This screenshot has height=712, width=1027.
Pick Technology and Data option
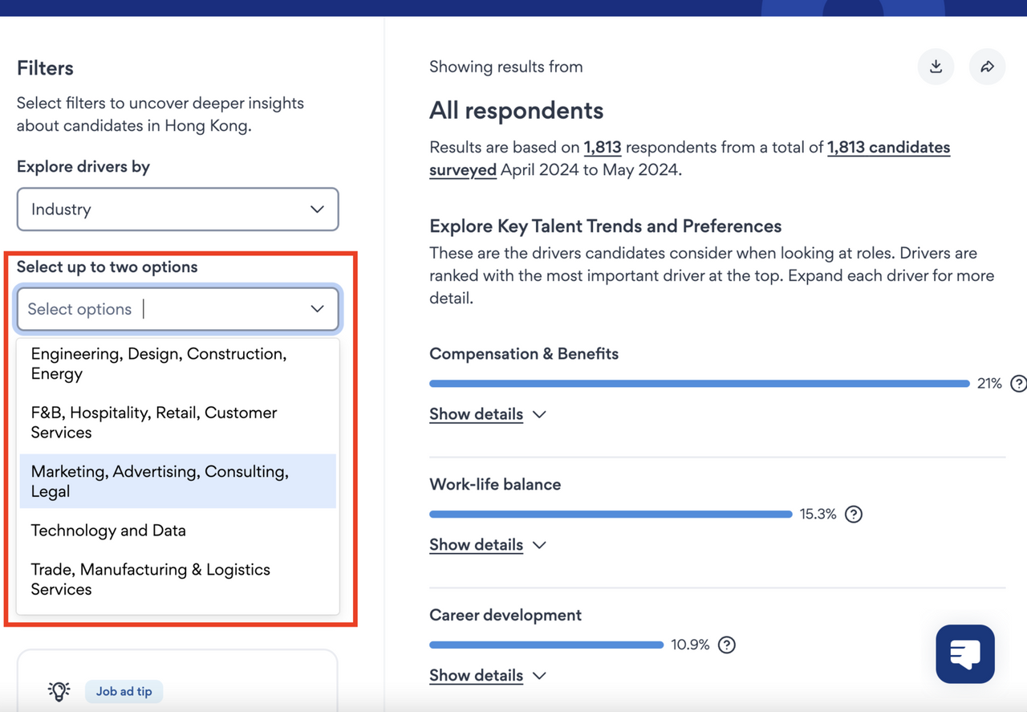108,531
